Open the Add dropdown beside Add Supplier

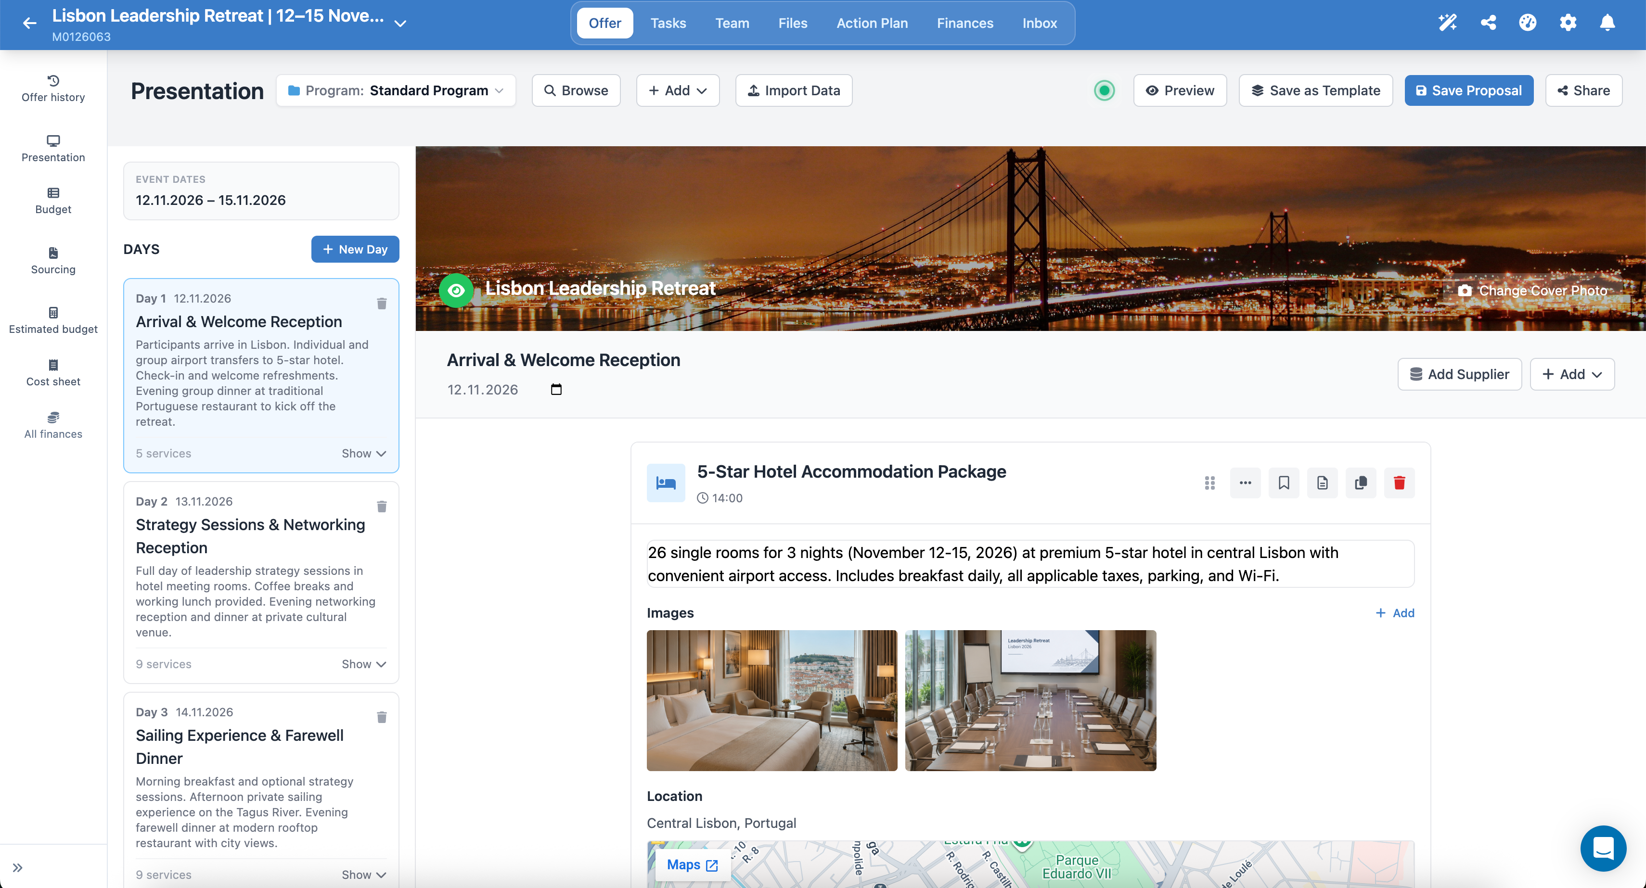pyautogui.click(x=1572, y=374)
